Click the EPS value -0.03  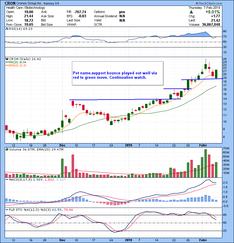point(82,16)
